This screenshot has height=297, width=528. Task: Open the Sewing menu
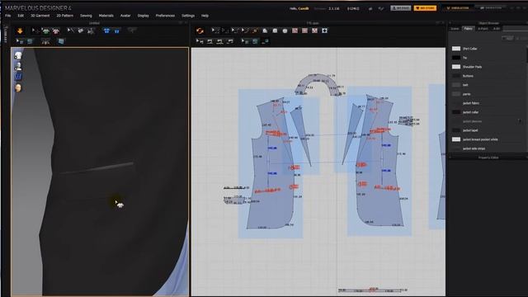click(86, 16)
